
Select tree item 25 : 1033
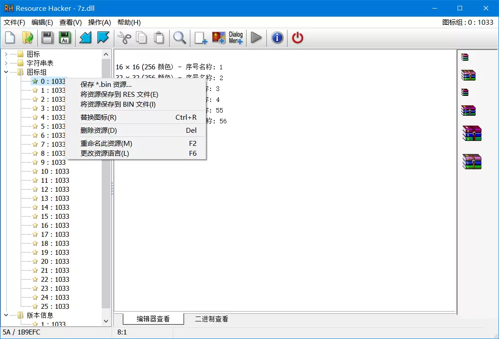pyautogui.click(x=55, y=307)
